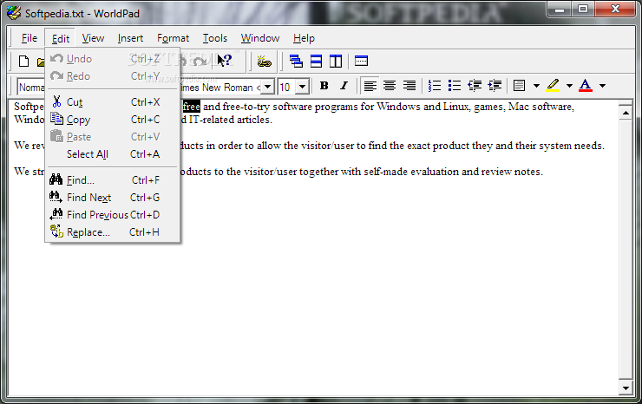Screen dimensions: 642x404
Task: Minimize the WorldPad window
Action: click(560, 9)
